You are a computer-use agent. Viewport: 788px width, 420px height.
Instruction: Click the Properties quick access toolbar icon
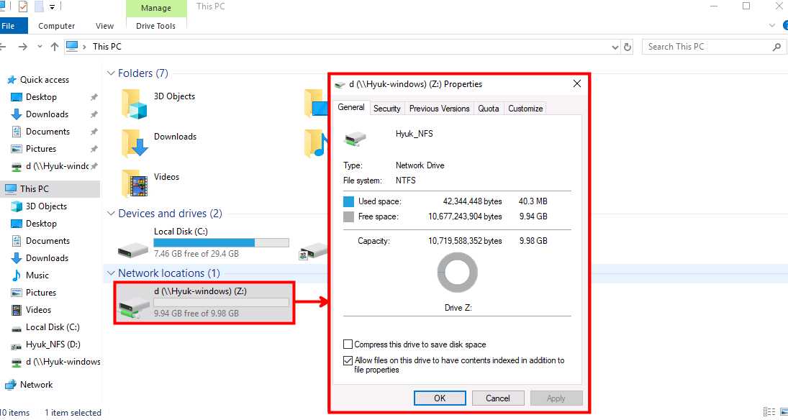23,6
